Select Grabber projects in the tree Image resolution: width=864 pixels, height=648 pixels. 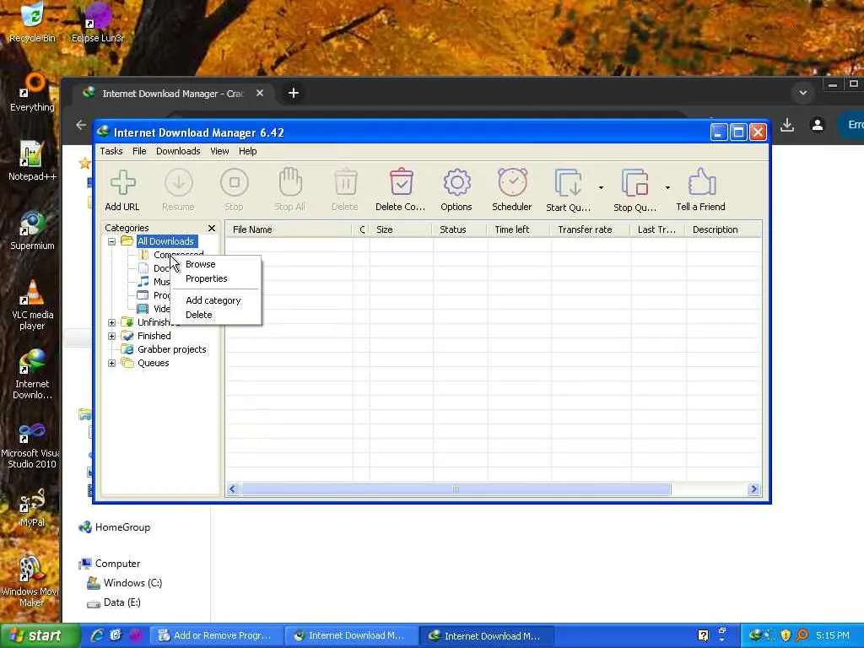[x=171, y=349]
